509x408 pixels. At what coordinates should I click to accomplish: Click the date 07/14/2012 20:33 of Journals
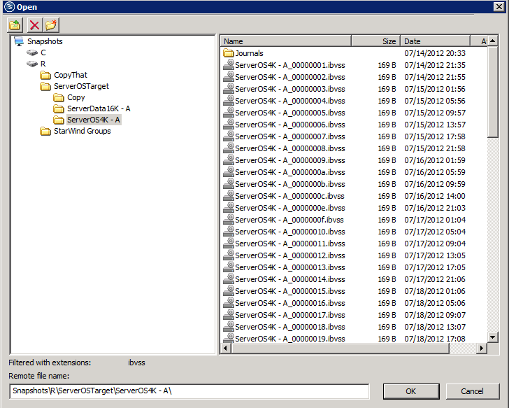(x=435, y=53)
